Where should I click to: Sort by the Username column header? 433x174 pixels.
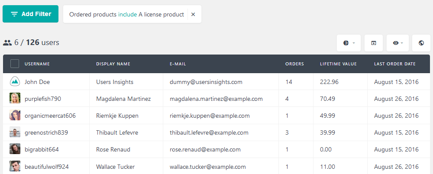click(37, 64)
